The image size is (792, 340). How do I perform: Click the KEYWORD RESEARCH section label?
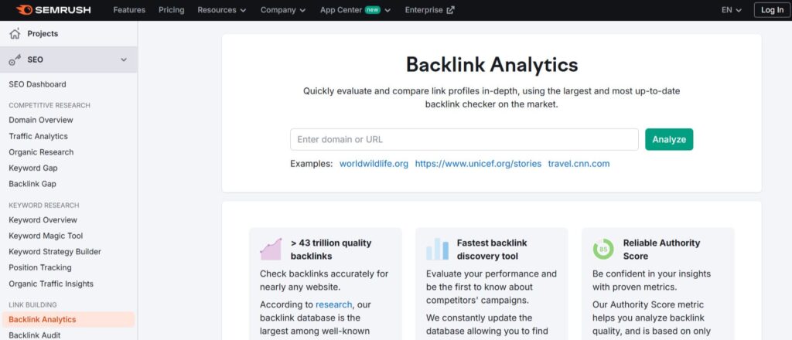coord(44,206)
